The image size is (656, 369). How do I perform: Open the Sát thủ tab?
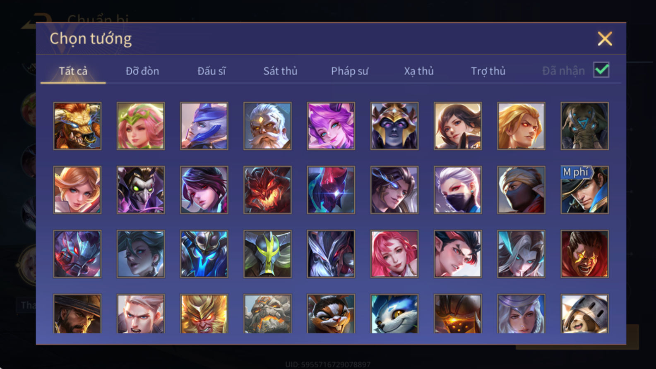coord(280,71)
